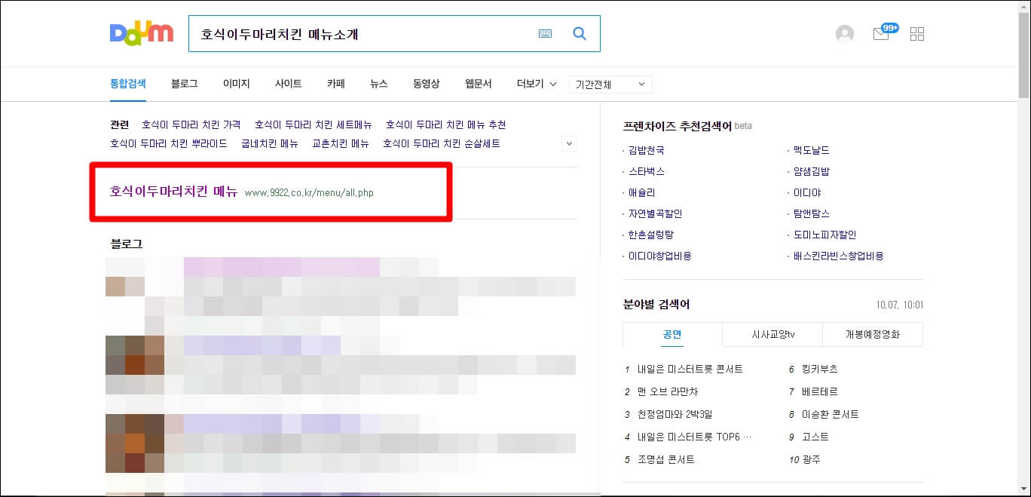Screen dimensions: 1031x497
Task: Switch to the 웹문서 tab
Action: coord(478,84)
